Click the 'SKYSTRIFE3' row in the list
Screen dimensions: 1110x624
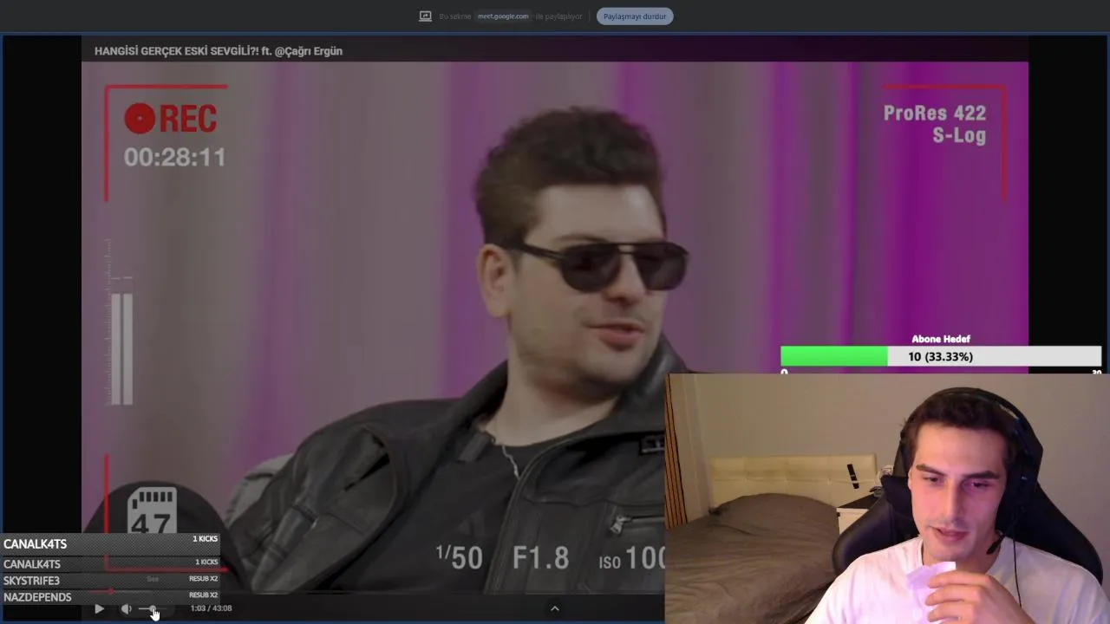point(110,580)
